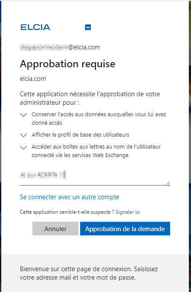Click the 'Bienvenue sur cette page' footer text
191x292 pixels.
coord(89,273)
